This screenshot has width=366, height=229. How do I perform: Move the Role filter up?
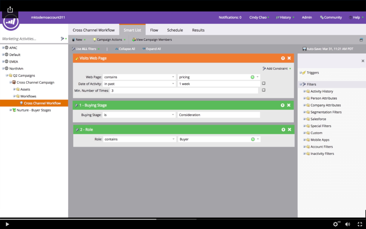click(x=283, y=130)
